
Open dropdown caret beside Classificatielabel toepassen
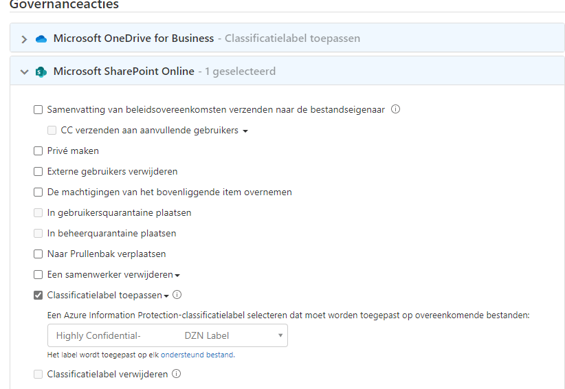tap(166, 296)
